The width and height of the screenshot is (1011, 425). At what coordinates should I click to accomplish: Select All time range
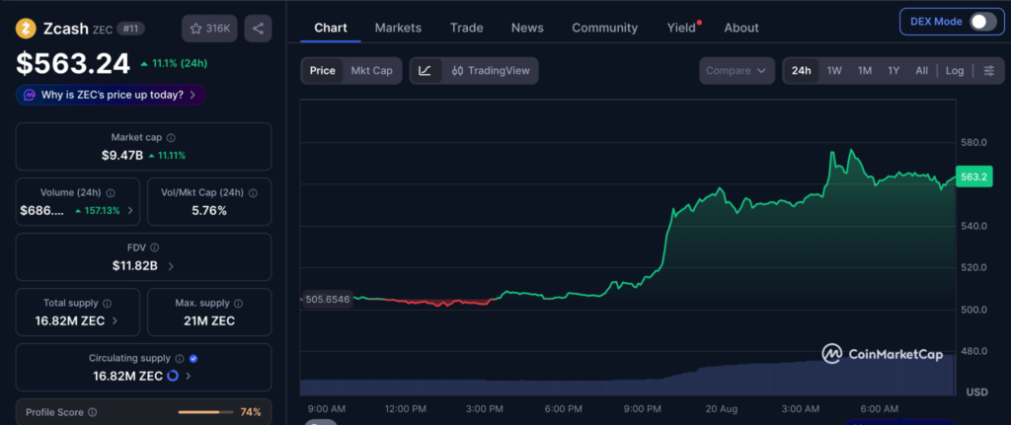[x=922, y=71]
